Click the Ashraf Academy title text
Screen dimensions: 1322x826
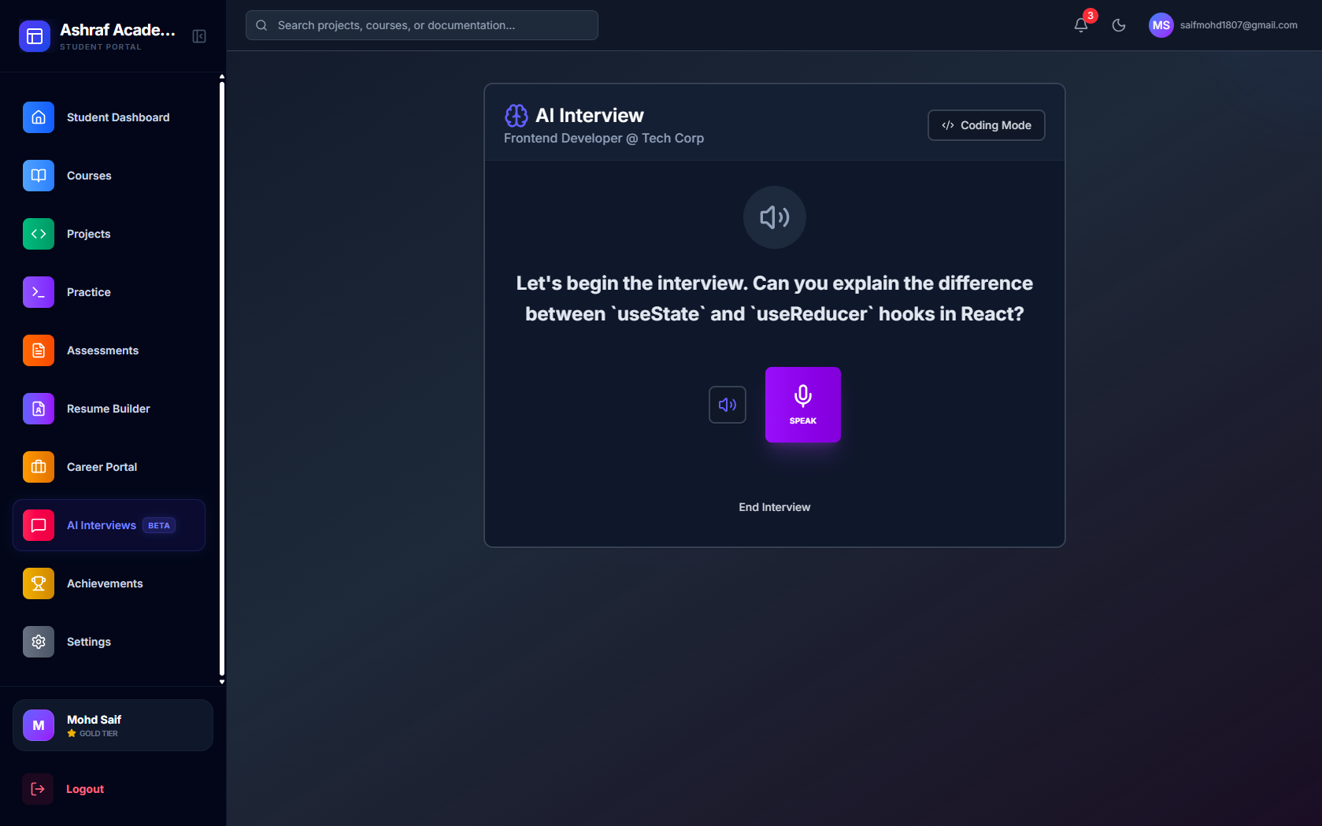click(118, 30)
